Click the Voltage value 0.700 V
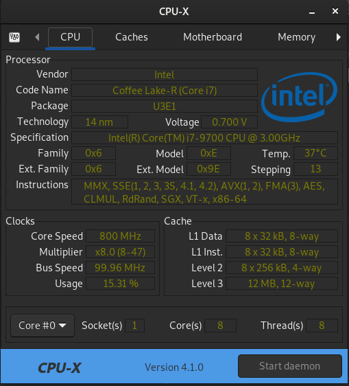The width and height of the screenshot is (349, 386). (229, 122)
